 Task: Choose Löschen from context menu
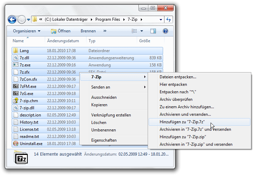tap(114, 123)
